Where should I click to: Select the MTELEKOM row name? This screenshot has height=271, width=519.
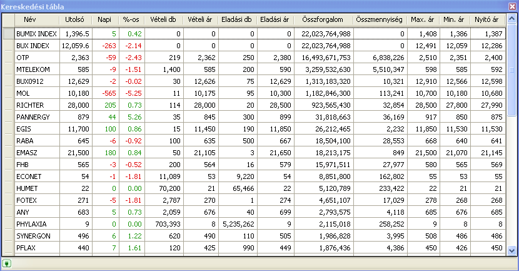click(x=33, y=69)
